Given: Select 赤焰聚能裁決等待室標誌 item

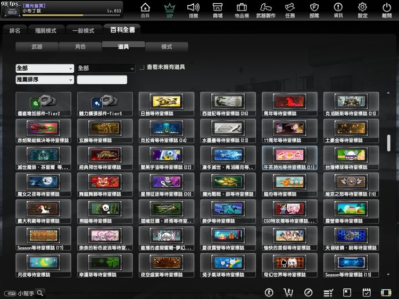Looking at the screenshot, I should click(43, 131).
